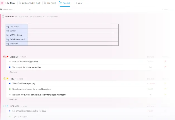This screenshot has width=175, height=120.
Task: Click HIDE DESCRIPTION link
Action: tap(37, 16)
